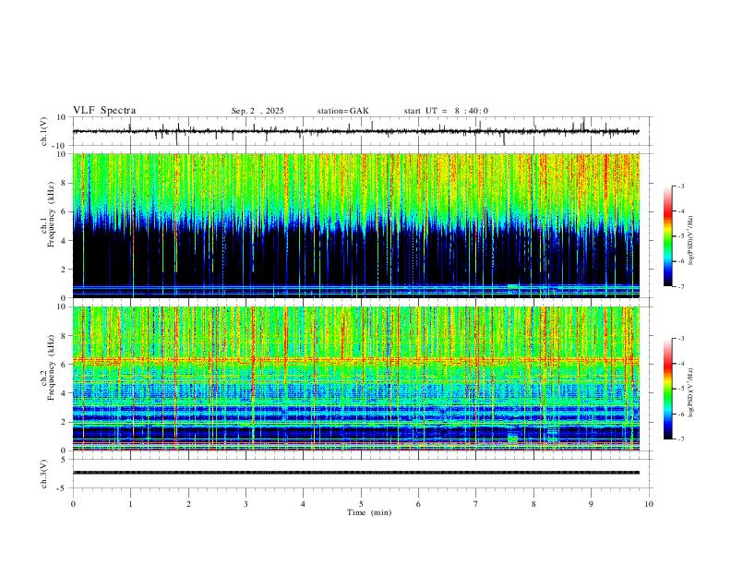The image size is (731, 565).
Task: Click the "-3" value on ch.2 colorbar
Action: [681, 339]
